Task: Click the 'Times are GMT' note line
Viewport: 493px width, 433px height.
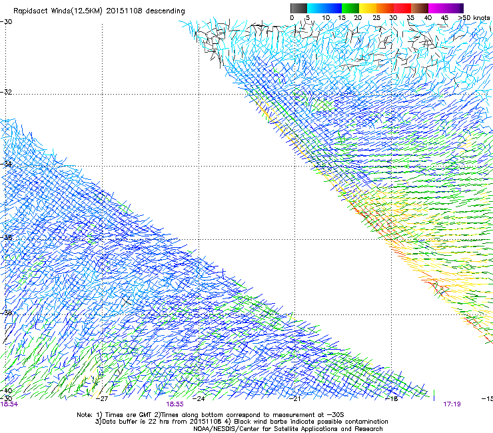Action: tap(211, 415)
